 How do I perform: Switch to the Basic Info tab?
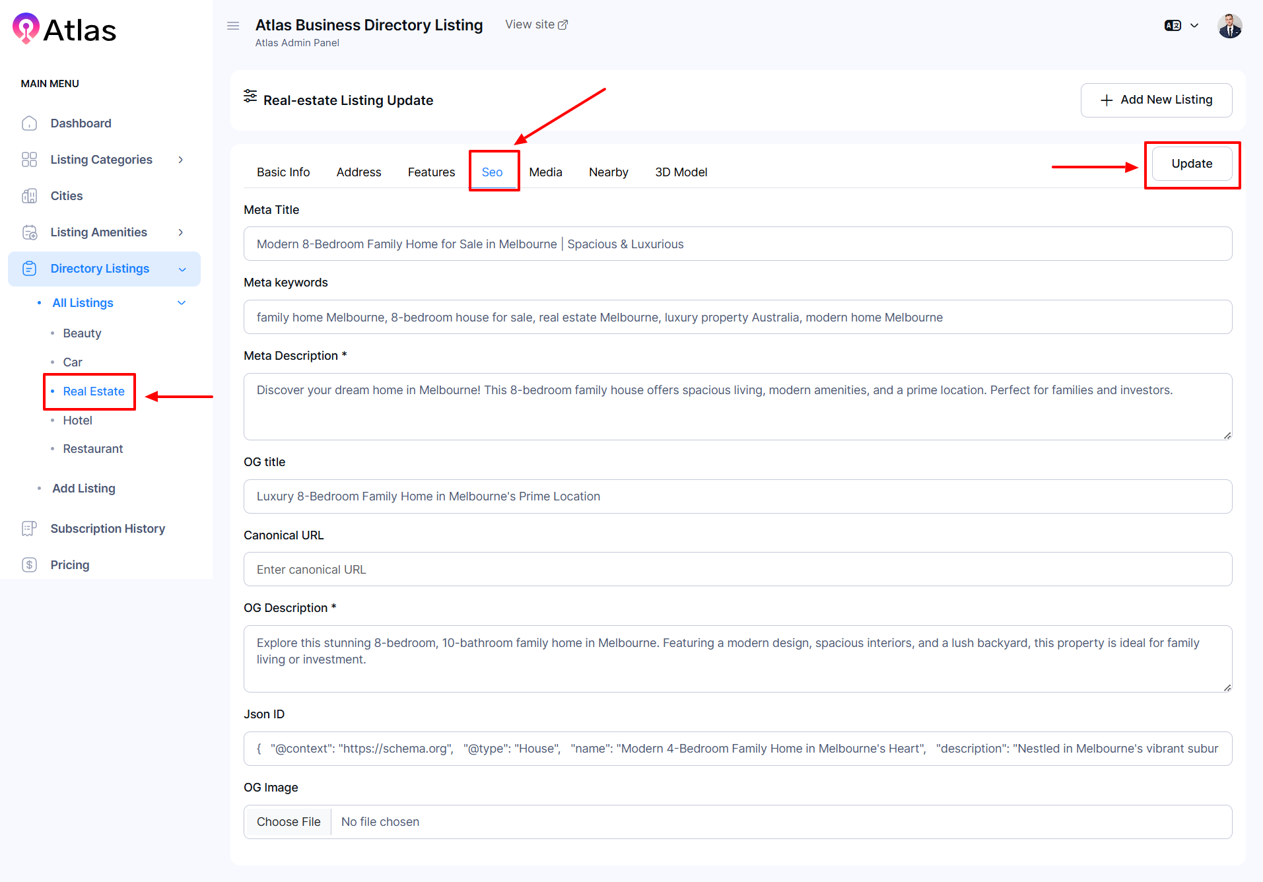tap(283, 172)
